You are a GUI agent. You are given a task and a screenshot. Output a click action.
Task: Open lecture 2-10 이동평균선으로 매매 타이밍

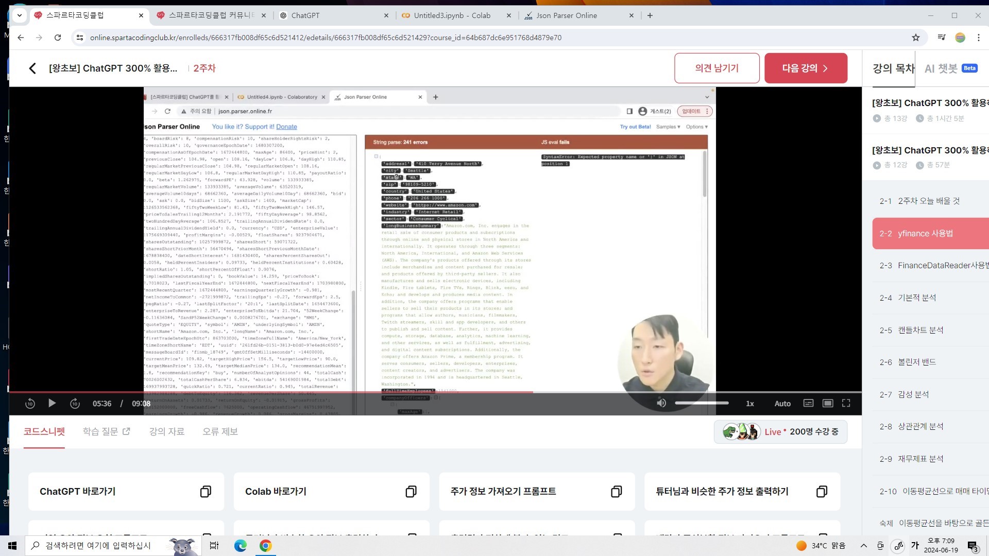(930, 492)
